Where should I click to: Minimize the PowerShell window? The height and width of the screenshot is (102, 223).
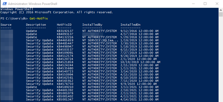[193, 4]
